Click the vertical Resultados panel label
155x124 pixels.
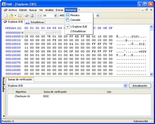4,85
